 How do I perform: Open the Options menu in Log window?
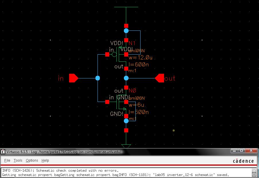click(x=32, y=160)
